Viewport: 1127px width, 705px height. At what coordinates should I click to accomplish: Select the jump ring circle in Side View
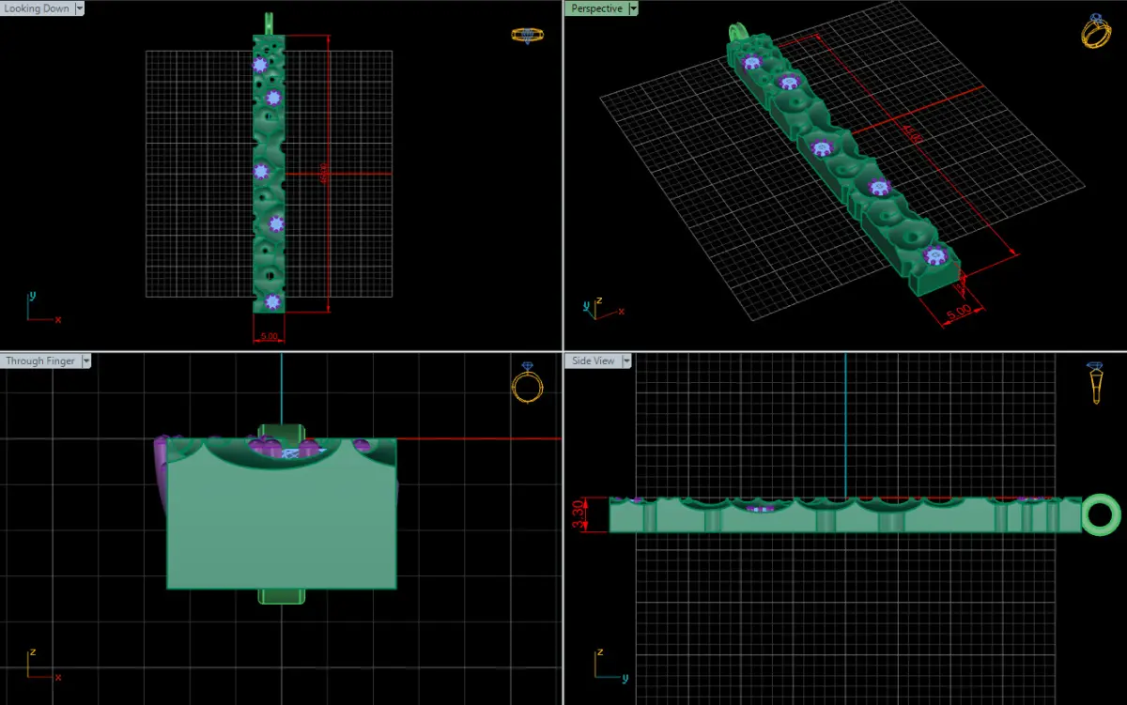click(x=1101, y=514)
